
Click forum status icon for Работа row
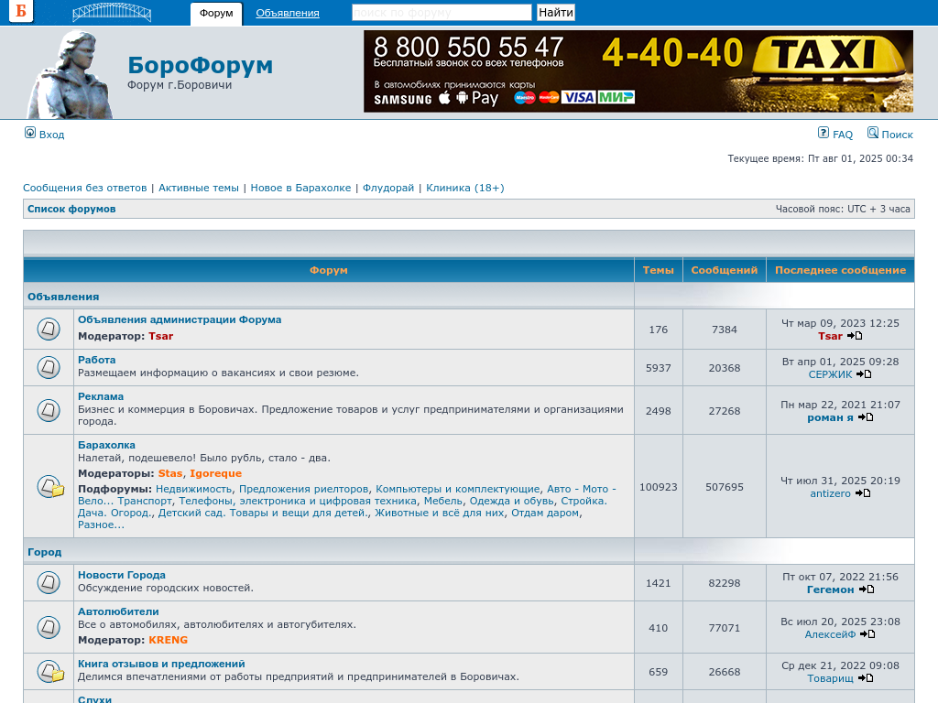point(49,367)
